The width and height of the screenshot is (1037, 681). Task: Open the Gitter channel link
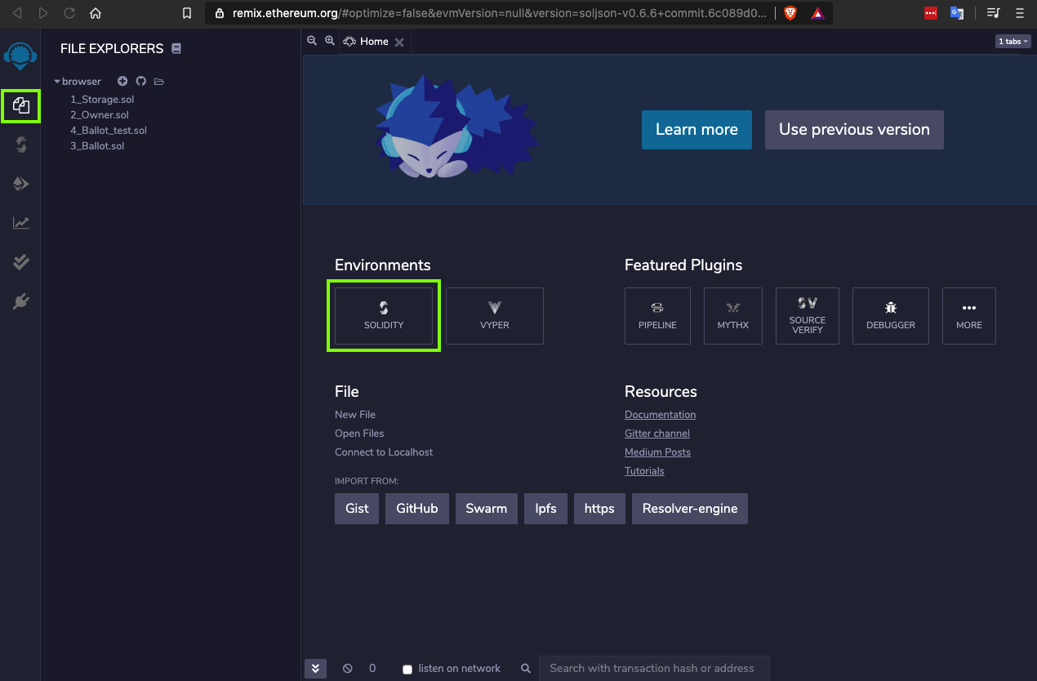coord(657,434)
